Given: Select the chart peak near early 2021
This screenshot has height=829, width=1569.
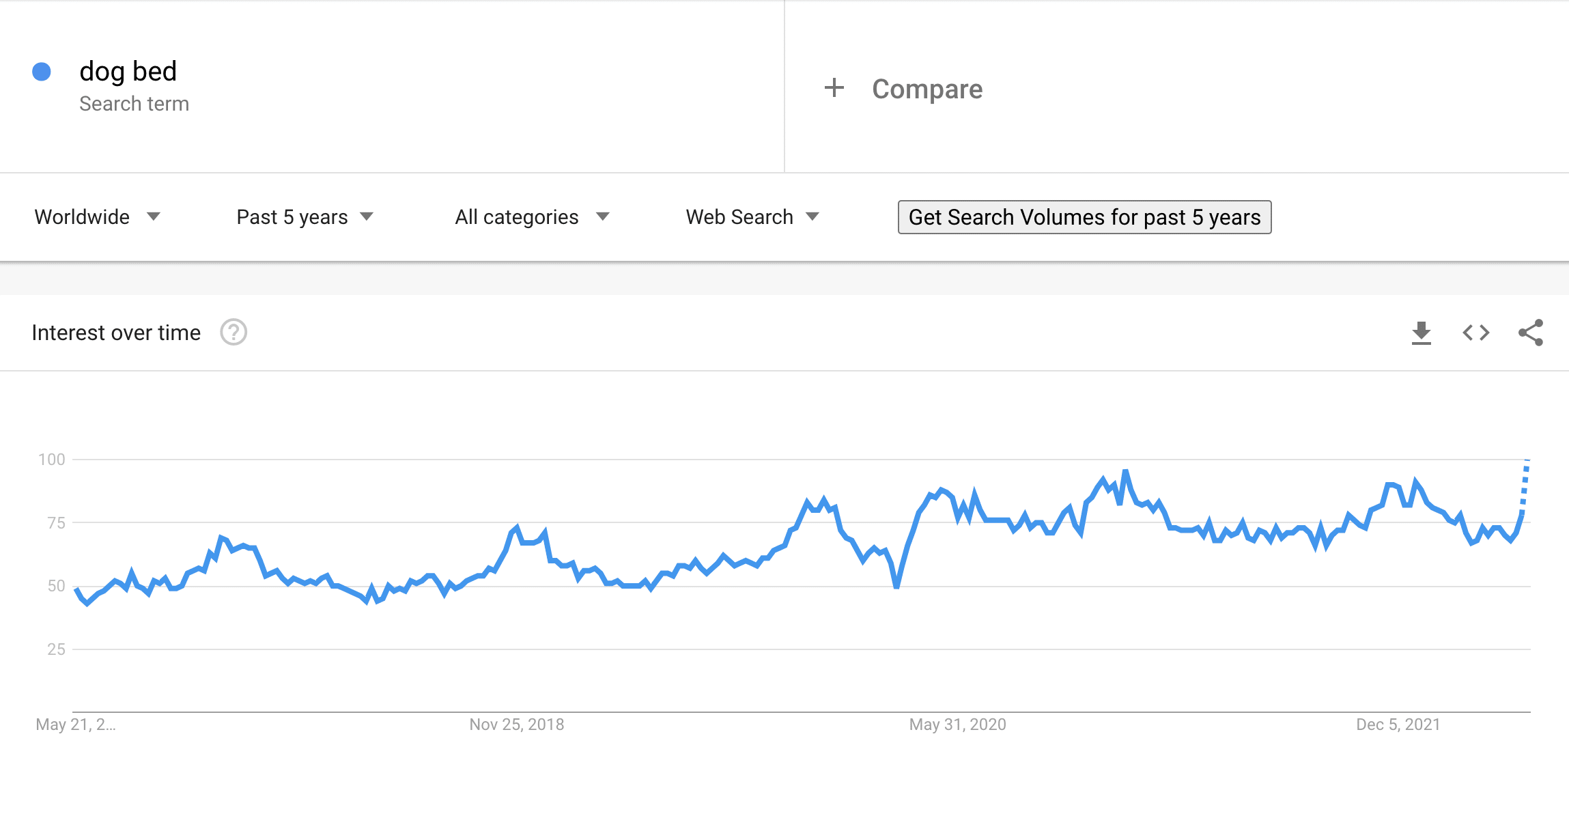Looking at the screenshot, I should click(x=1125, y=471).
